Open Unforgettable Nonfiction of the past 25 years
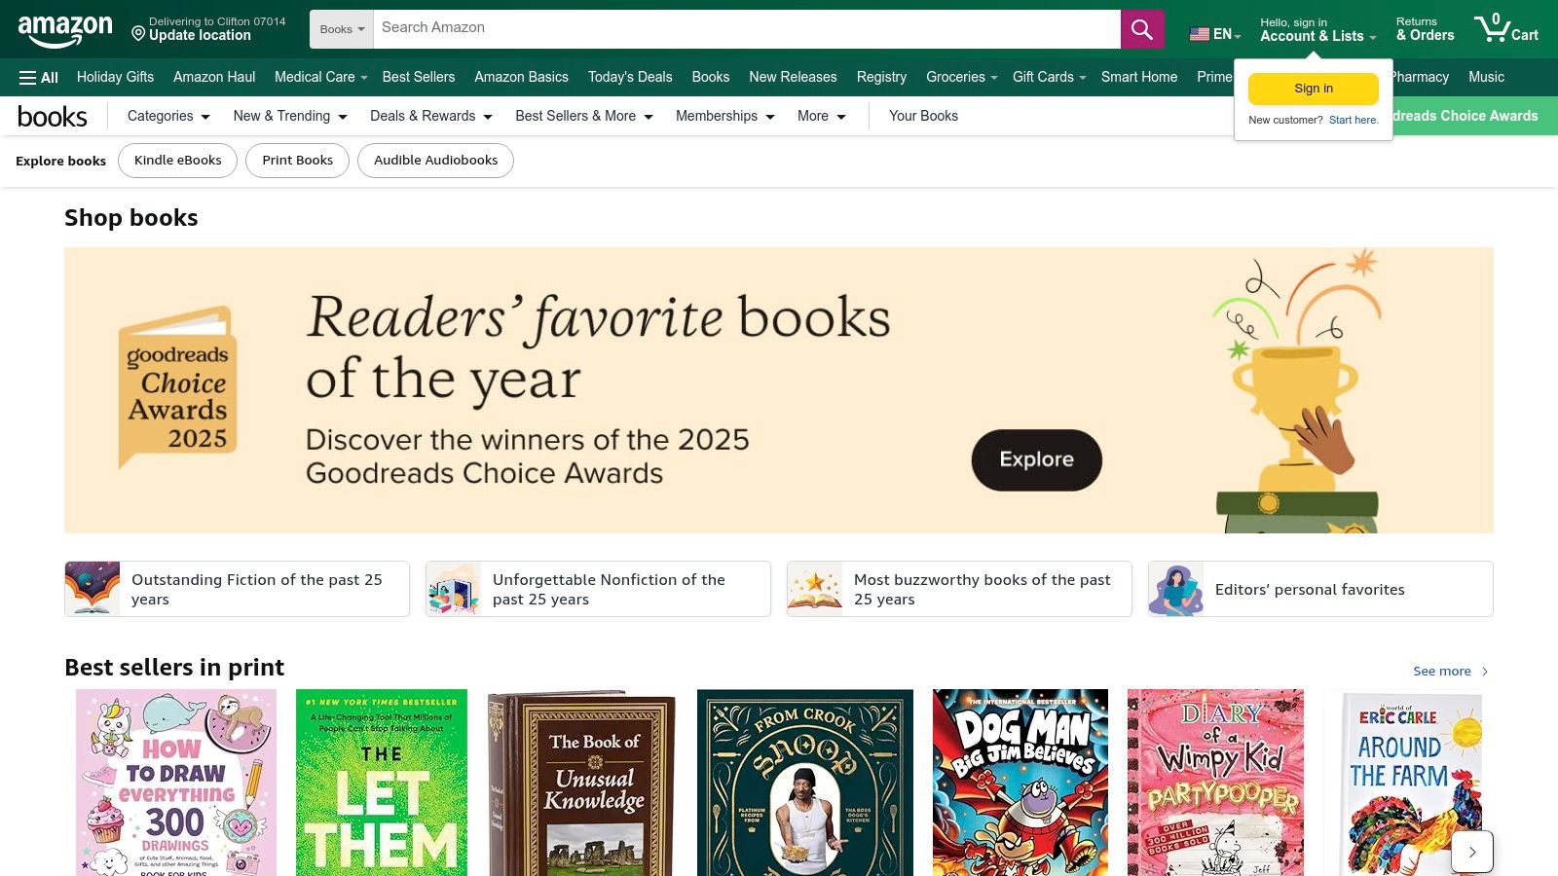Viewport: 1558px width, 876px height. (x=597, y=589)
